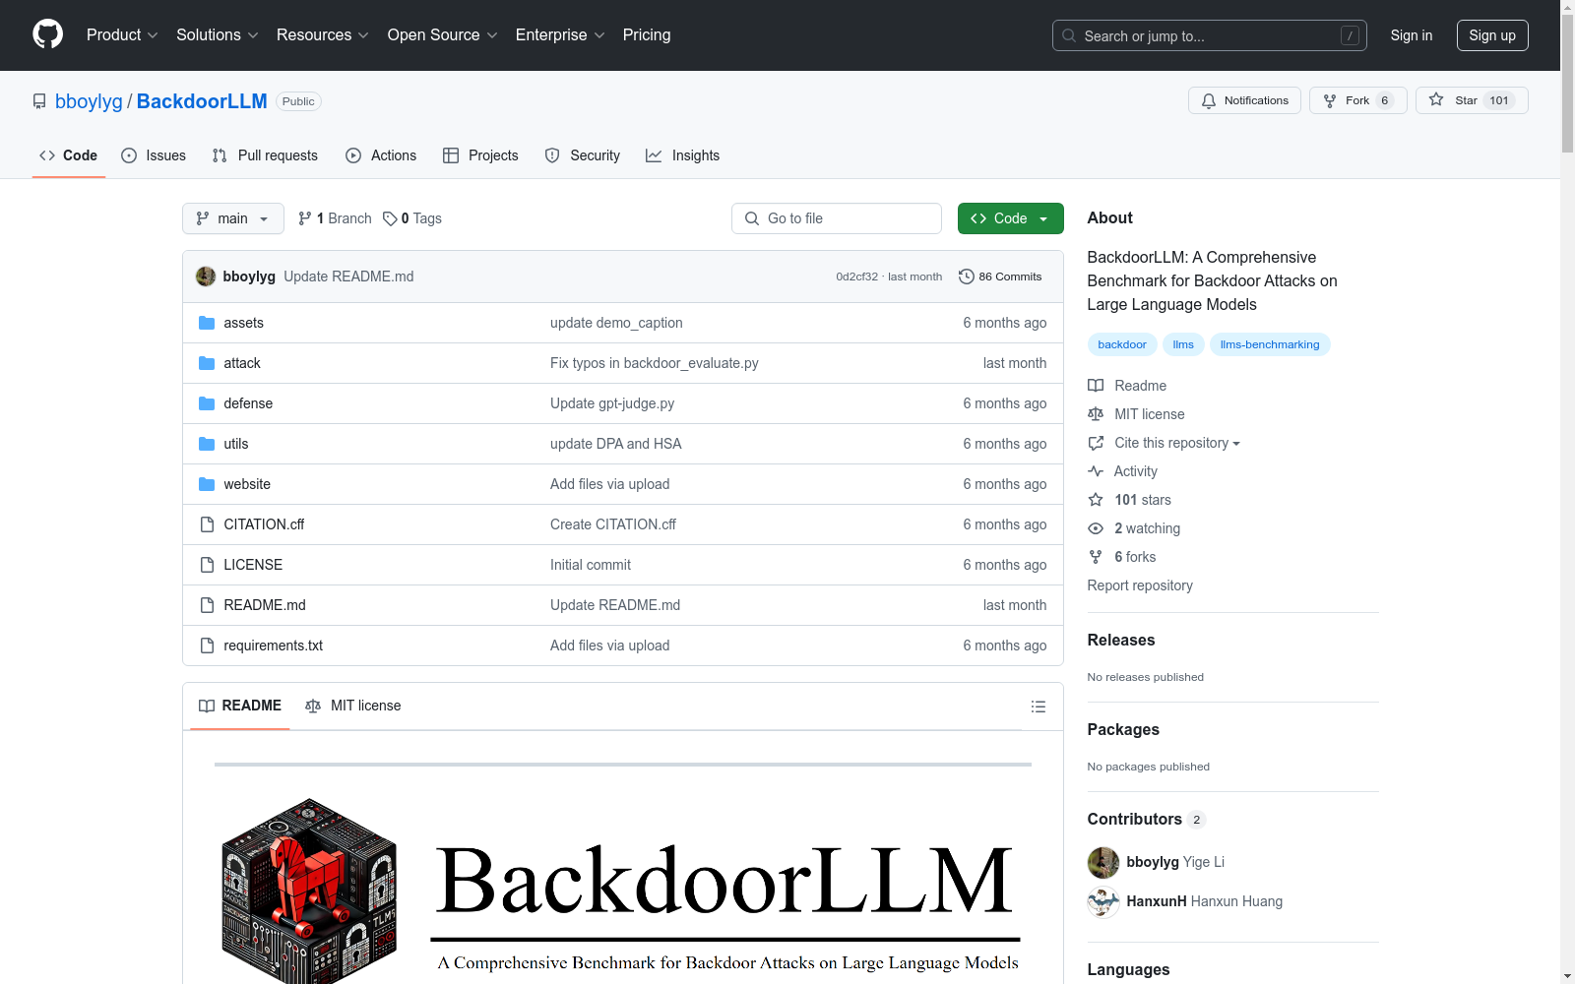The width and height of the screenshot is (1575, 984).
Task: View the 86 Commits history
Action: (1000, 277)
